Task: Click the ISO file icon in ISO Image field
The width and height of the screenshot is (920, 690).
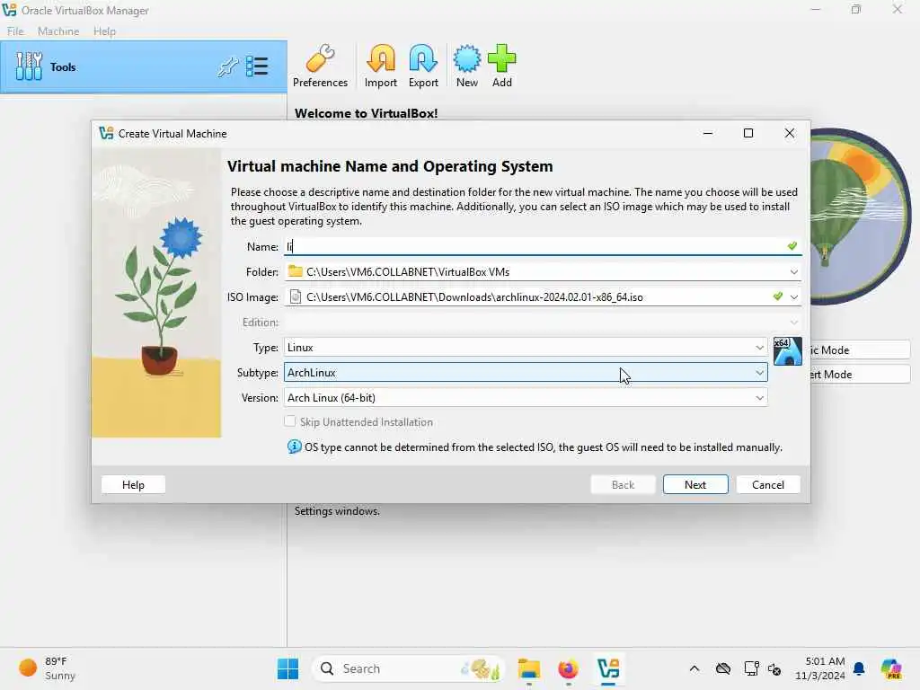Action: coord(296,296)
